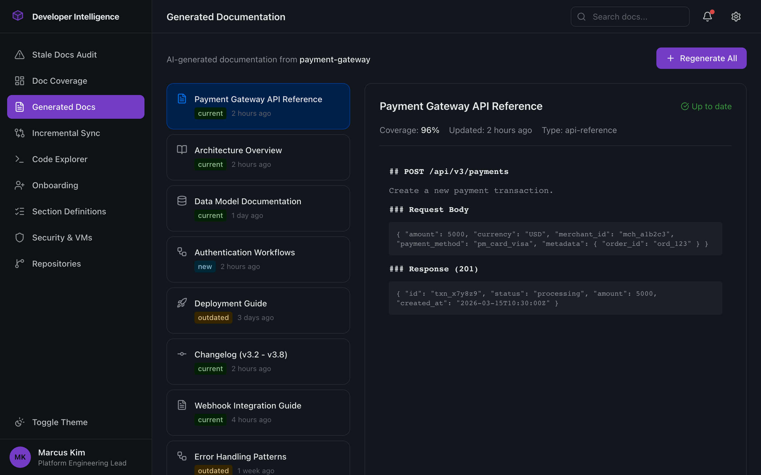Viewport: 761px width, 475px height.
Task: Click the Security & VMs shield icon
Action: pyautogui.click(x=20, y=237)
